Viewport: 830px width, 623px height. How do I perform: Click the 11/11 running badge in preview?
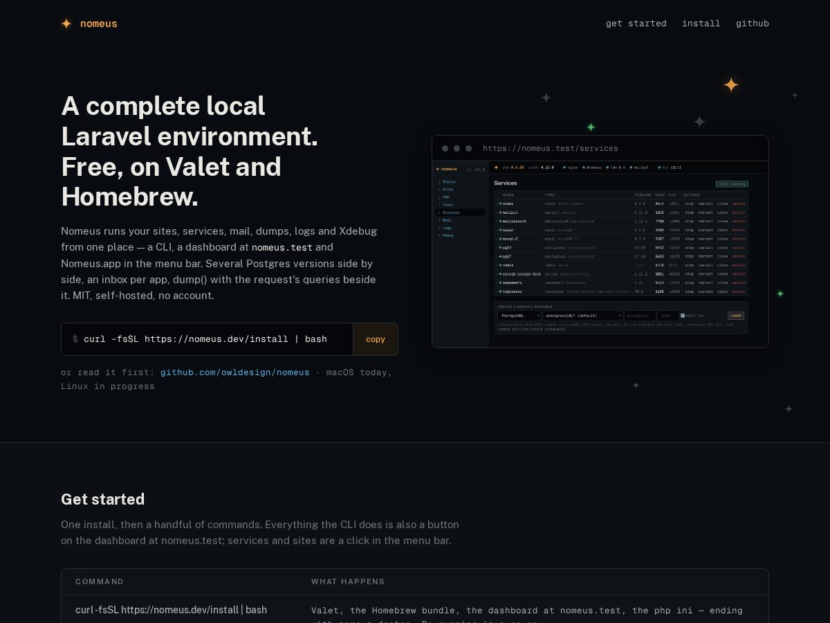click(732, 184)
